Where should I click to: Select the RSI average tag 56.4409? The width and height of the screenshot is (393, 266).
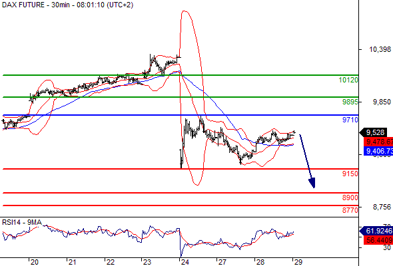pos(378,240)
